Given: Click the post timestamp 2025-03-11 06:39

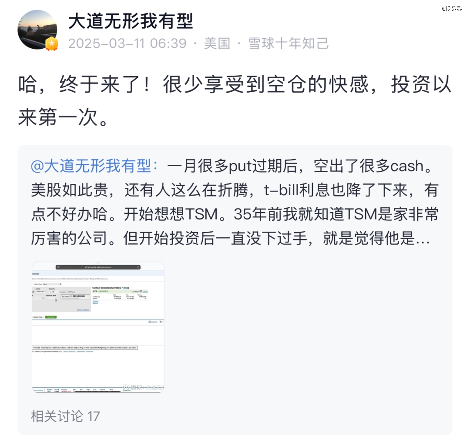Looking at the screenshot, I should tap(128, 43).
